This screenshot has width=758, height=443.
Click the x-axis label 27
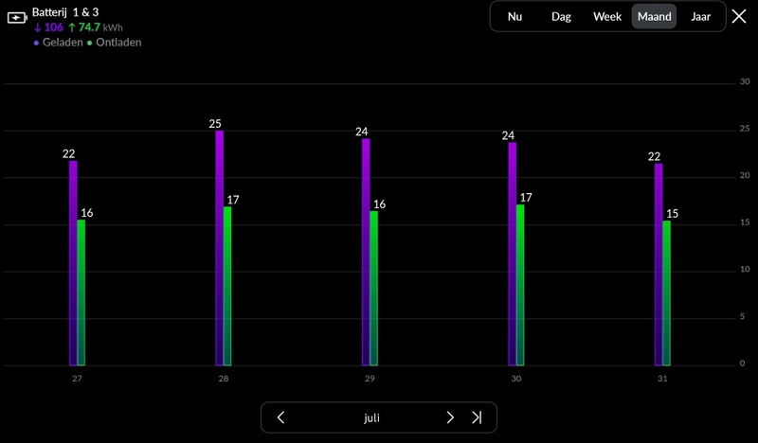77,379
